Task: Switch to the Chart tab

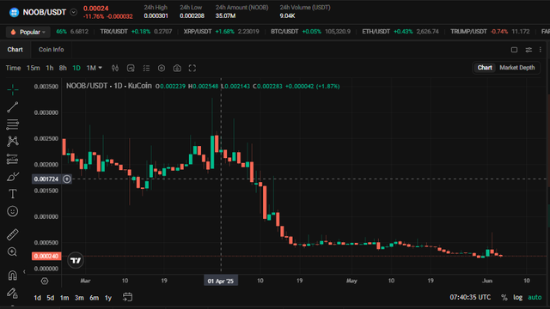Action: pyautogui.click(x=15, y=50)
